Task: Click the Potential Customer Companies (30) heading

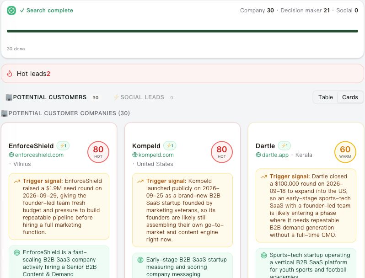Action: tap(69, 113)
